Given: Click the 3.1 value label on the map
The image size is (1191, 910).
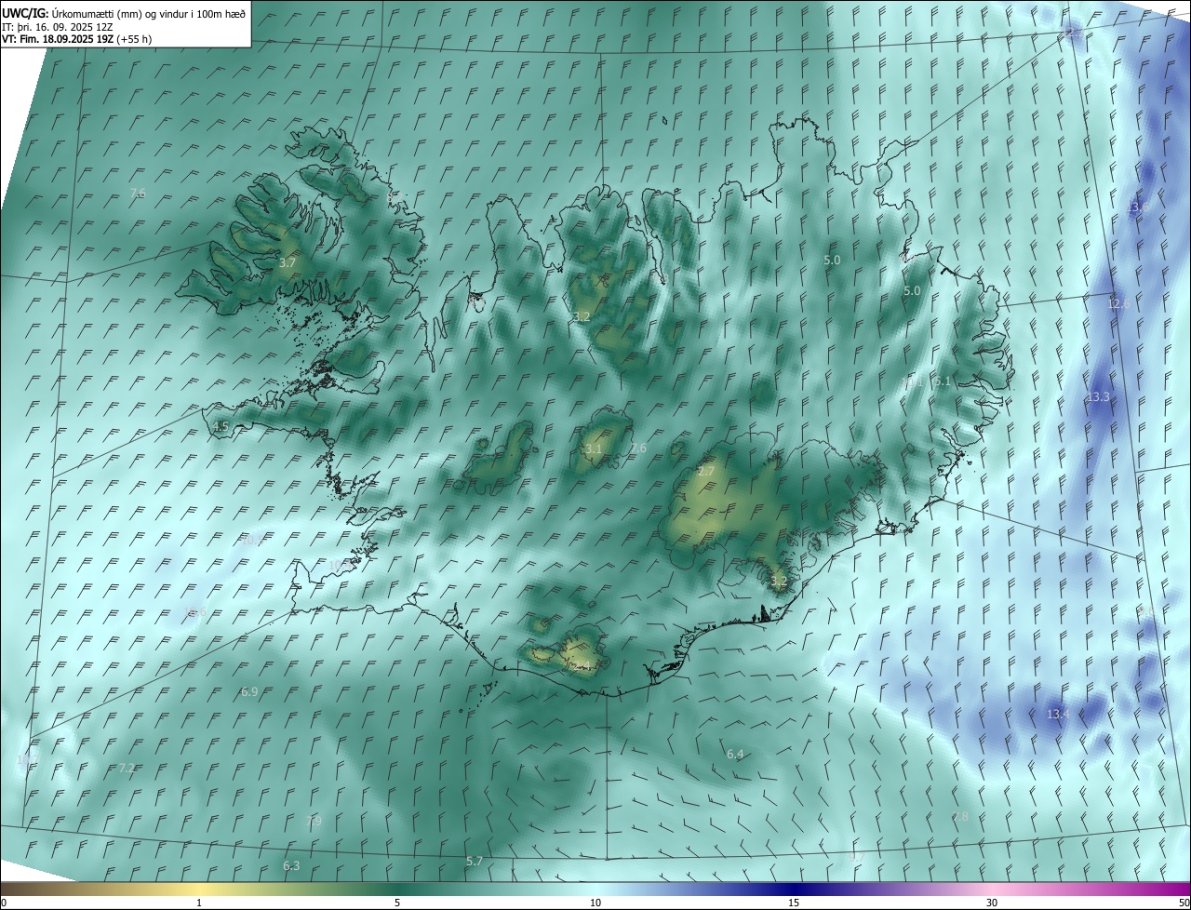Looking at the screenshot, I should point(594,448).
